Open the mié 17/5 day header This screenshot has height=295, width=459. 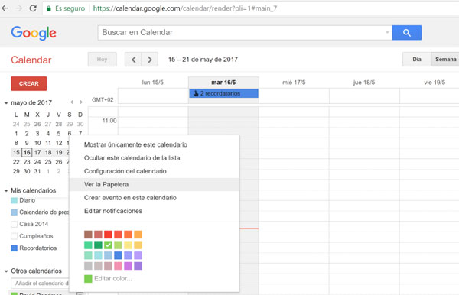(294, 83)
